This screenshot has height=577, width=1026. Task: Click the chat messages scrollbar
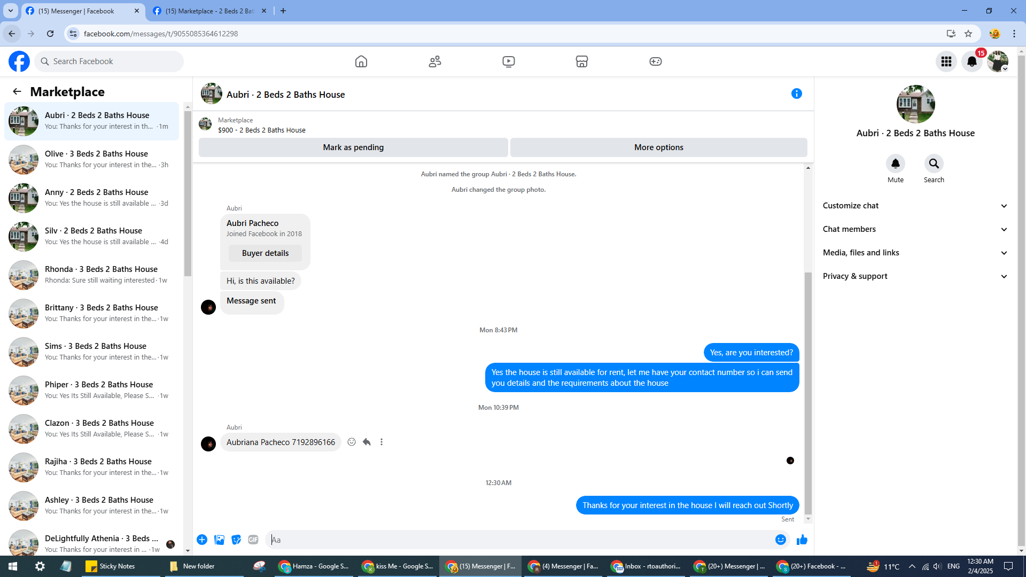(808, 393)
